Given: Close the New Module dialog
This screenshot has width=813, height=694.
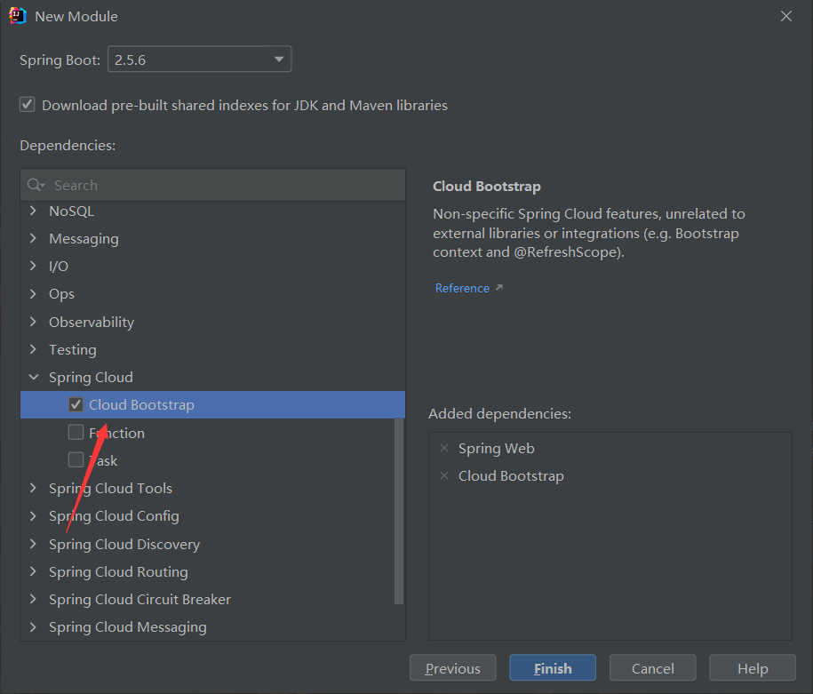Looking at the screenshot, I should point(786,17).
